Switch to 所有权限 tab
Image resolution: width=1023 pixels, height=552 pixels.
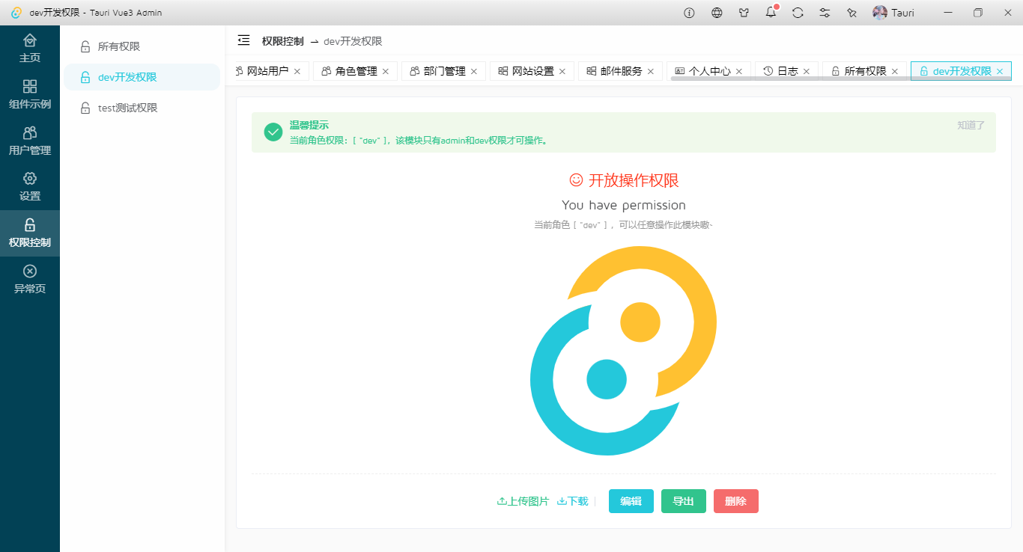click(866, 71)
